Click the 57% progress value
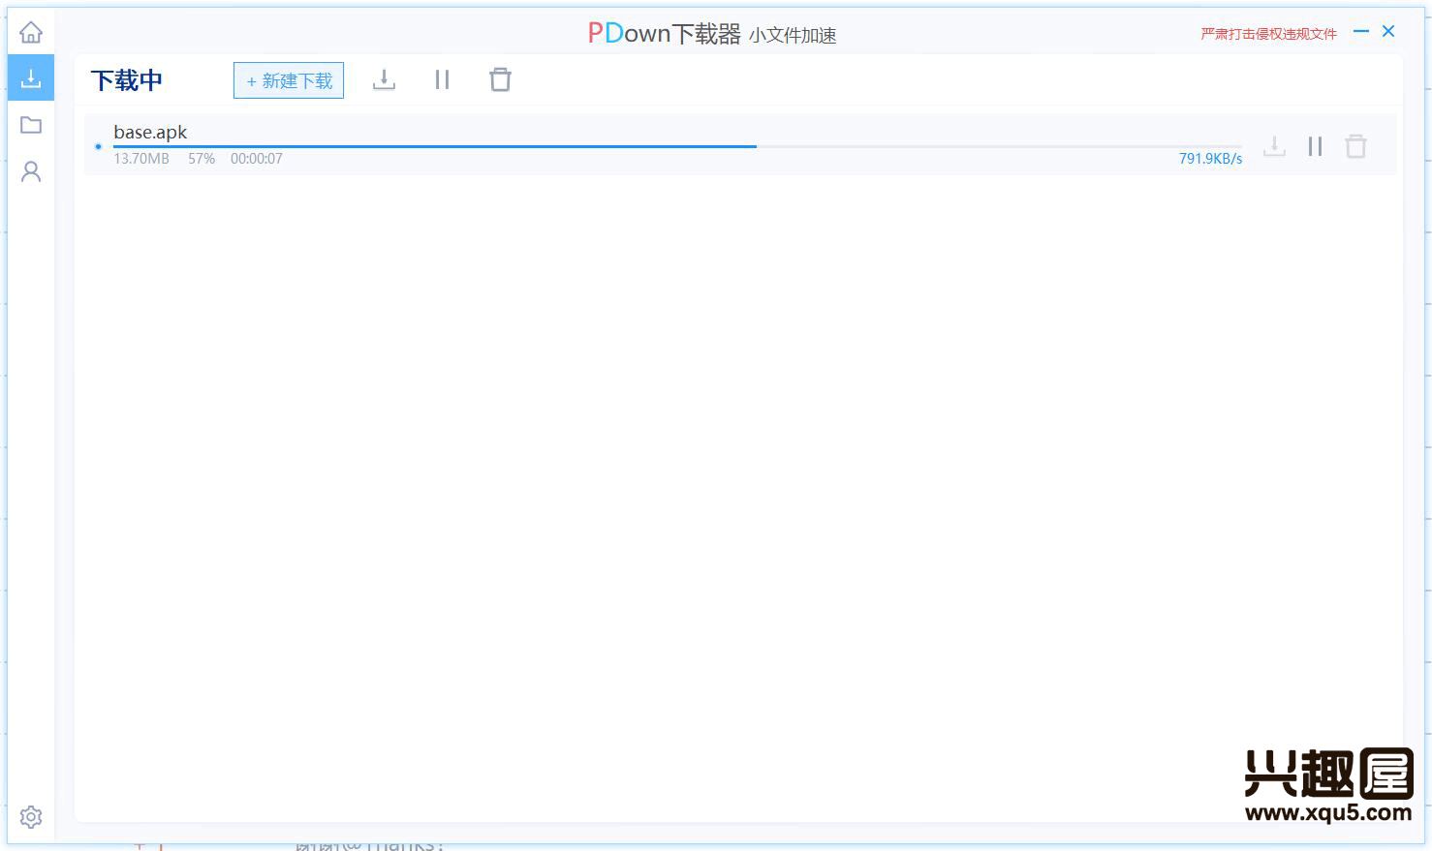The height and width of the screenshot is (851, 1432). [x=202, y=159]
